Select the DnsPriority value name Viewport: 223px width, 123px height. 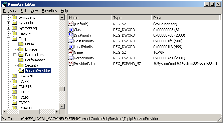coord(82,35)
